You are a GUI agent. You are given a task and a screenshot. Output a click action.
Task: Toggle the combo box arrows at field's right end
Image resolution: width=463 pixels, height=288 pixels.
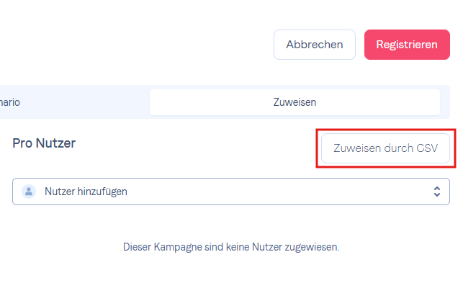click(x=437, y=192)
